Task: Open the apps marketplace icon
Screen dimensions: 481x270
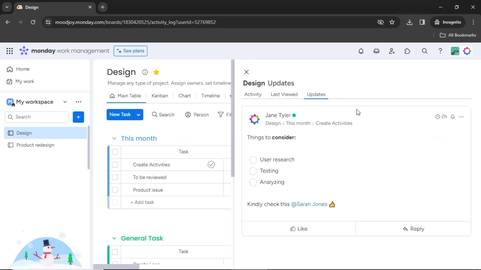Action: click(x=408, y=51)
